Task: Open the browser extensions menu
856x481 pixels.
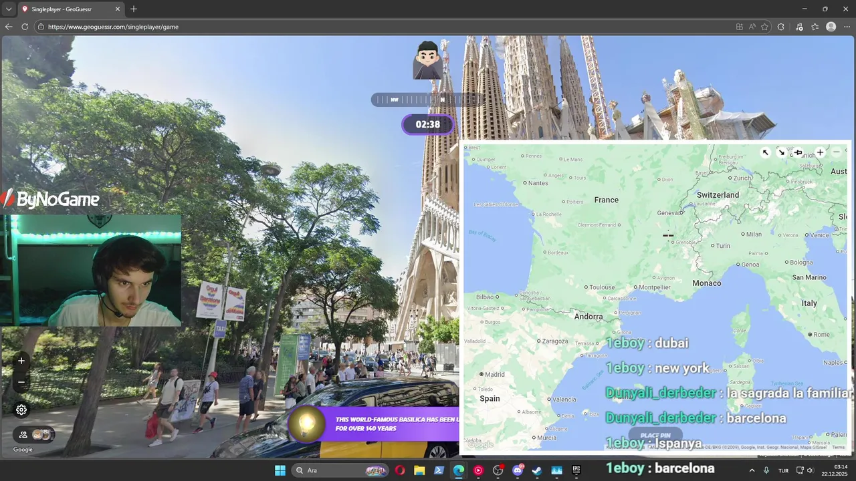Action: tap(781, 27)
